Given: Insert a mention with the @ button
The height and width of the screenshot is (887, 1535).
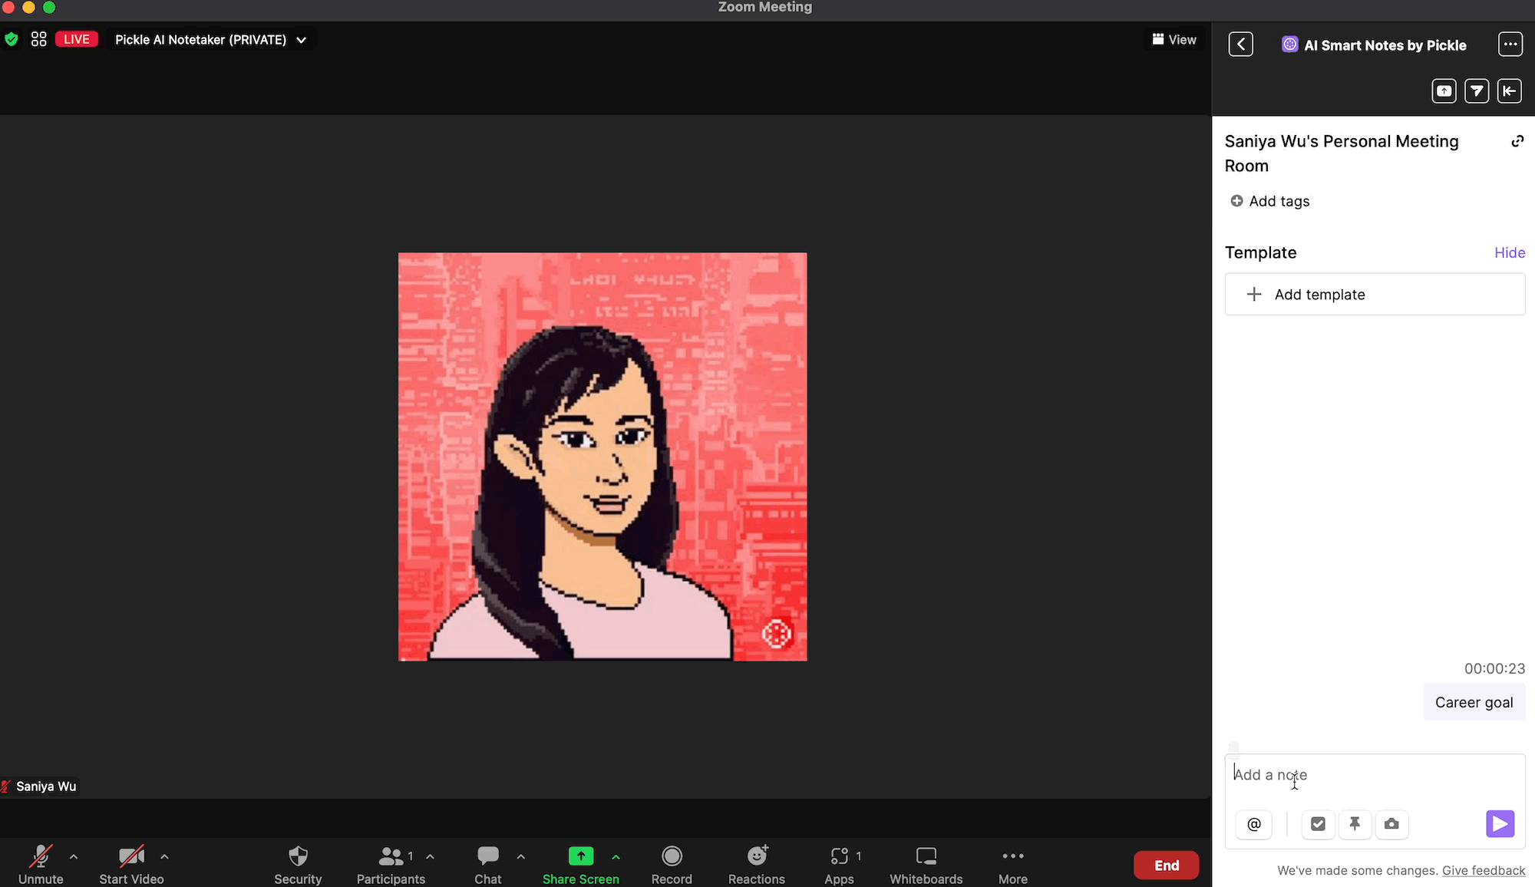Looking at the screenshot, I should coord(1254,824).
